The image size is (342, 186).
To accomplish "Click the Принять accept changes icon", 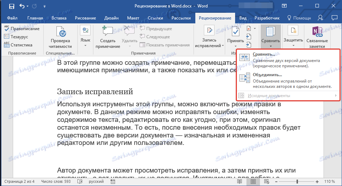I will pyautogui.click(x=235, y=32).
